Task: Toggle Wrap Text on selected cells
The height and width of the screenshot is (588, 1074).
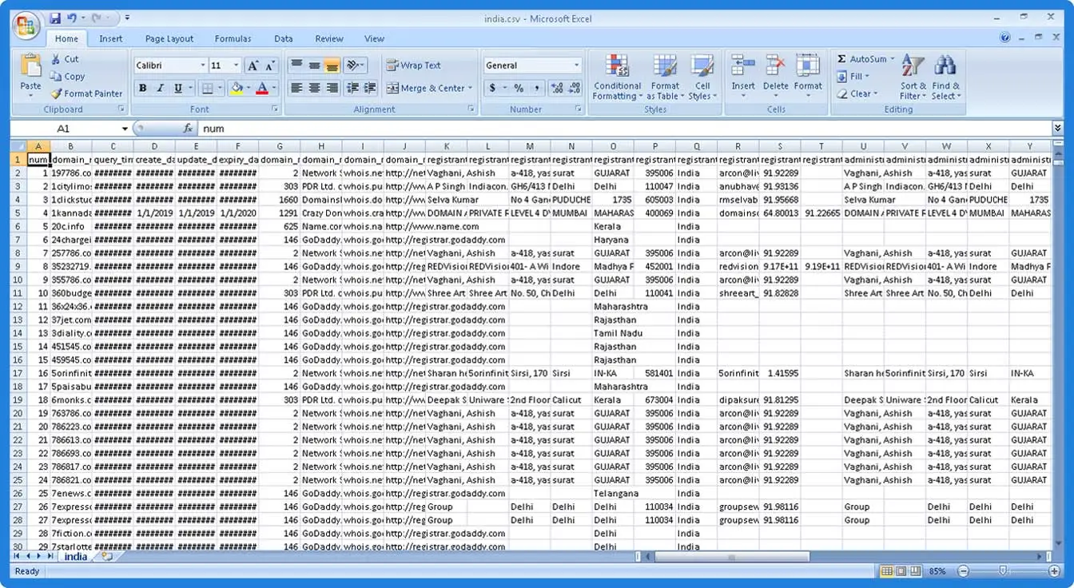Action: tap(413, 66)
